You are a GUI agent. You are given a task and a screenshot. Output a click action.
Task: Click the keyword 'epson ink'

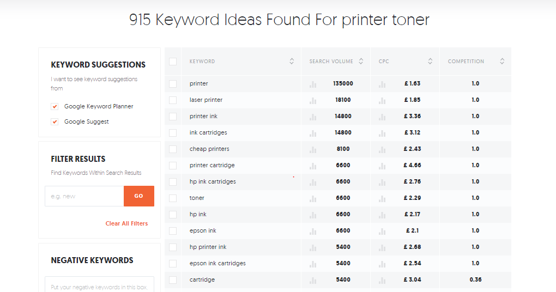tap(203, 230)
